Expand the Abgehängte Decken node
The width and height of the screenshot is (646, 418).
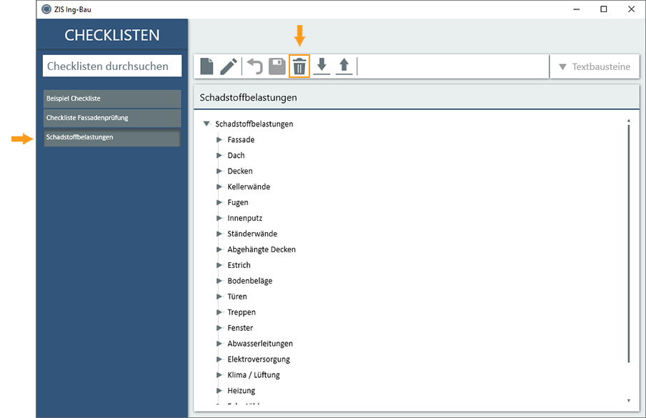coord(220,250)
